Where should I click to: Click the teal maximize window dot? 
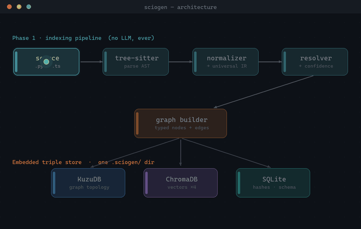point(29,7)
